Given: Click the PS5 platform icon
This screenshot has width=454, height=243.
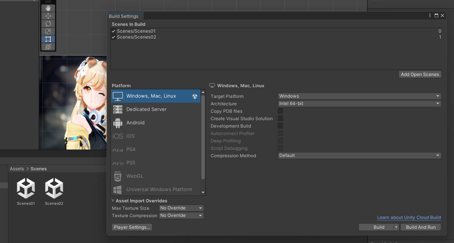Looking at the screenshot, I should 118,163.
